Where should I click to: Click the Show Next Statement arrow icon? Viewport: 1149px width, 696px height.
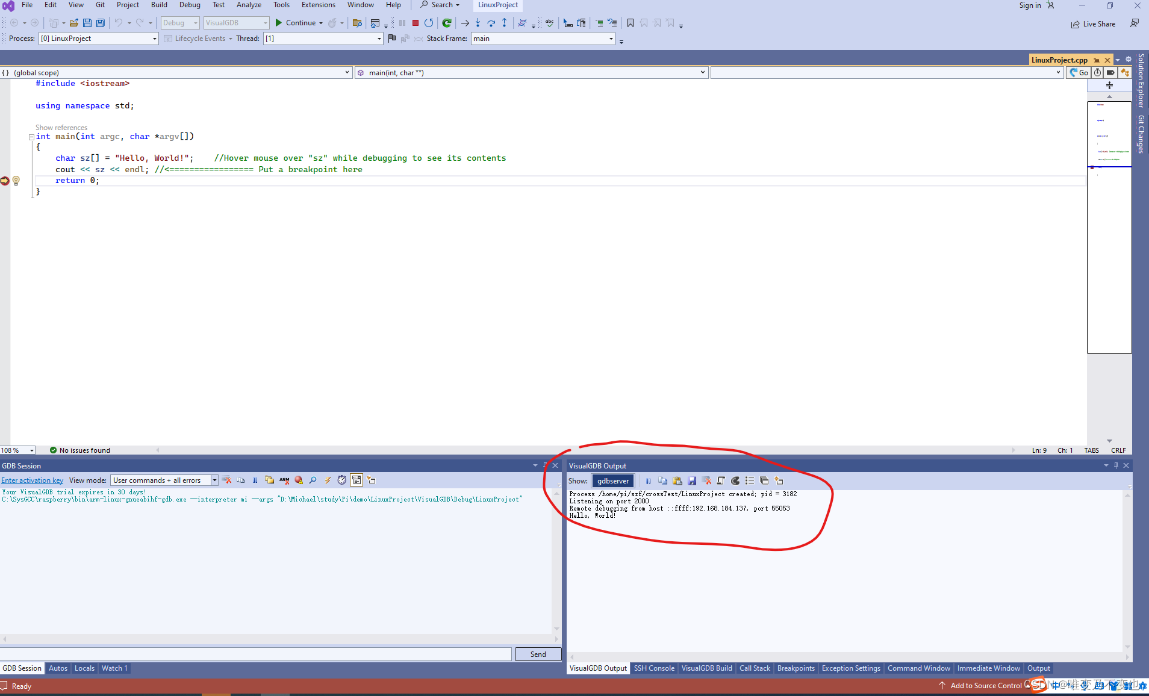[x=465, y=23]
